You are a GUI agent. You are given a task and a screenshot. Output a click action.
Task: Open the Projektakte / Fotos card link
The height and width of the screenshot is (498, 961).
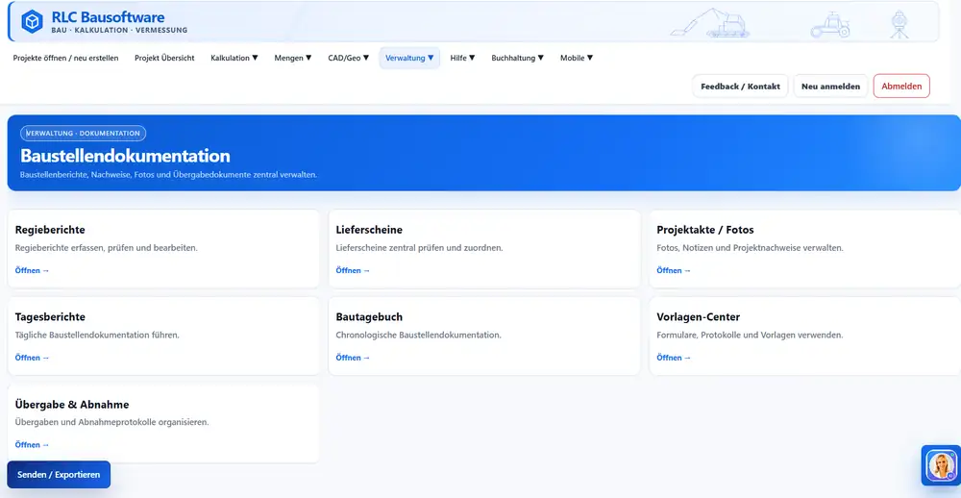(674, 270)
